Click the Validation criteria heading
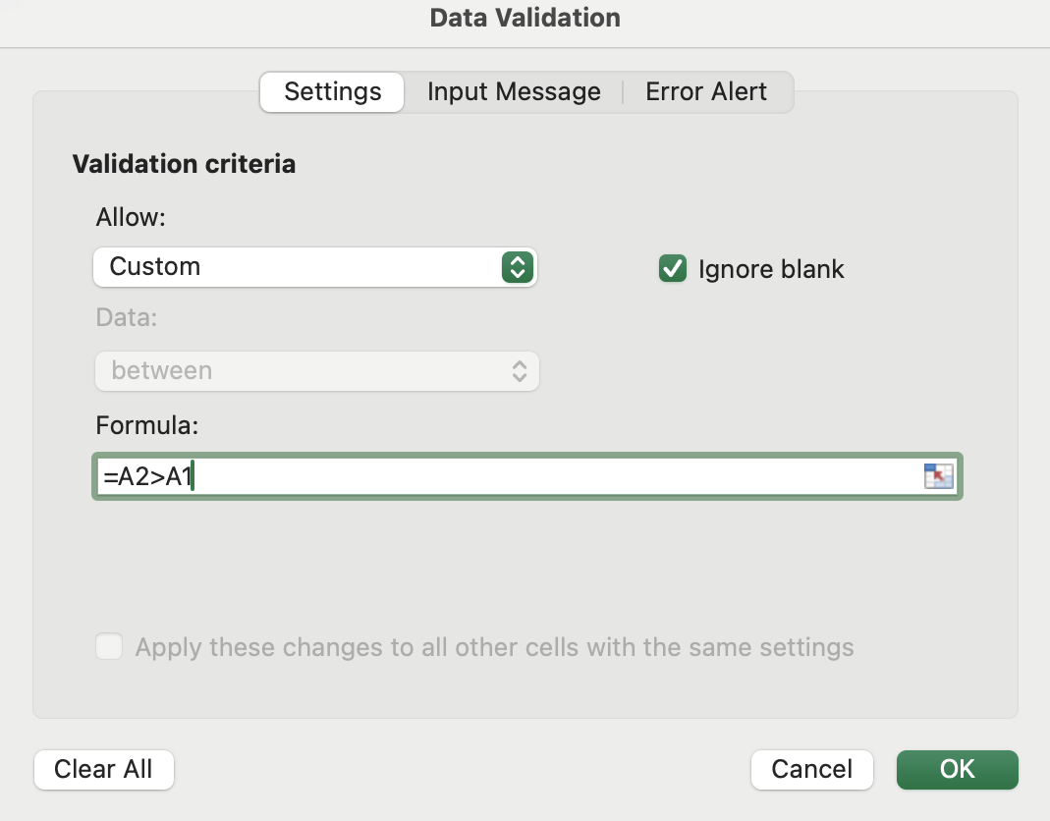The image size is (1050, 821). pyautogui.click(x=184, y=164)
